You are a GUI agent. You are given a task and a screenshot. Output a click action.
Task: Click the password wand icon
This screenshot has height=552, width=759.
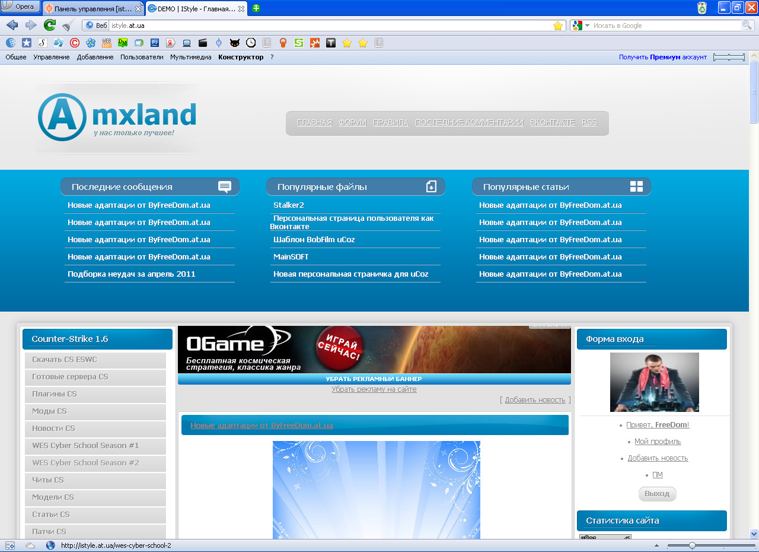68,25
